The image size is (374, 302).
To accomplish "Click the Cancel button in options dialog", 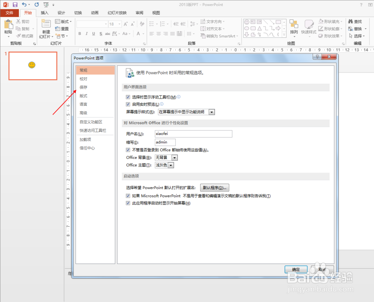I will [x=322, y=269].
